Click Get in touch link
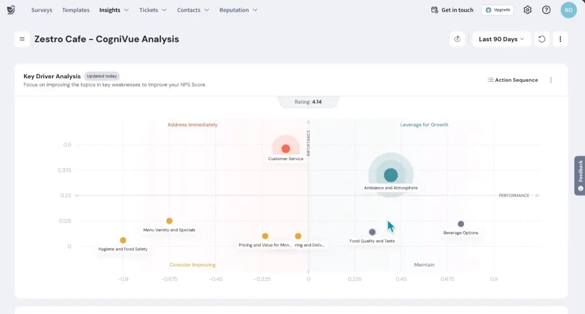Viewport: 585px width, 314px height. pos(457,10)
